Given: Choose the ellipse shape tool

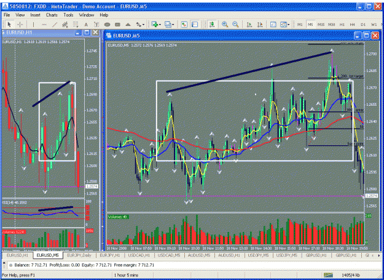Looking at the screenshot, I should point(107,25).
